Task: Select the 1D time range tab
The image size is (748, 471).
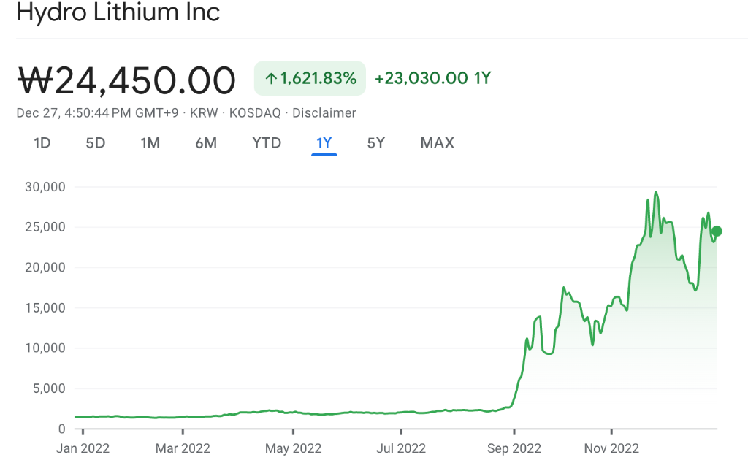Action: click(42, 143)
